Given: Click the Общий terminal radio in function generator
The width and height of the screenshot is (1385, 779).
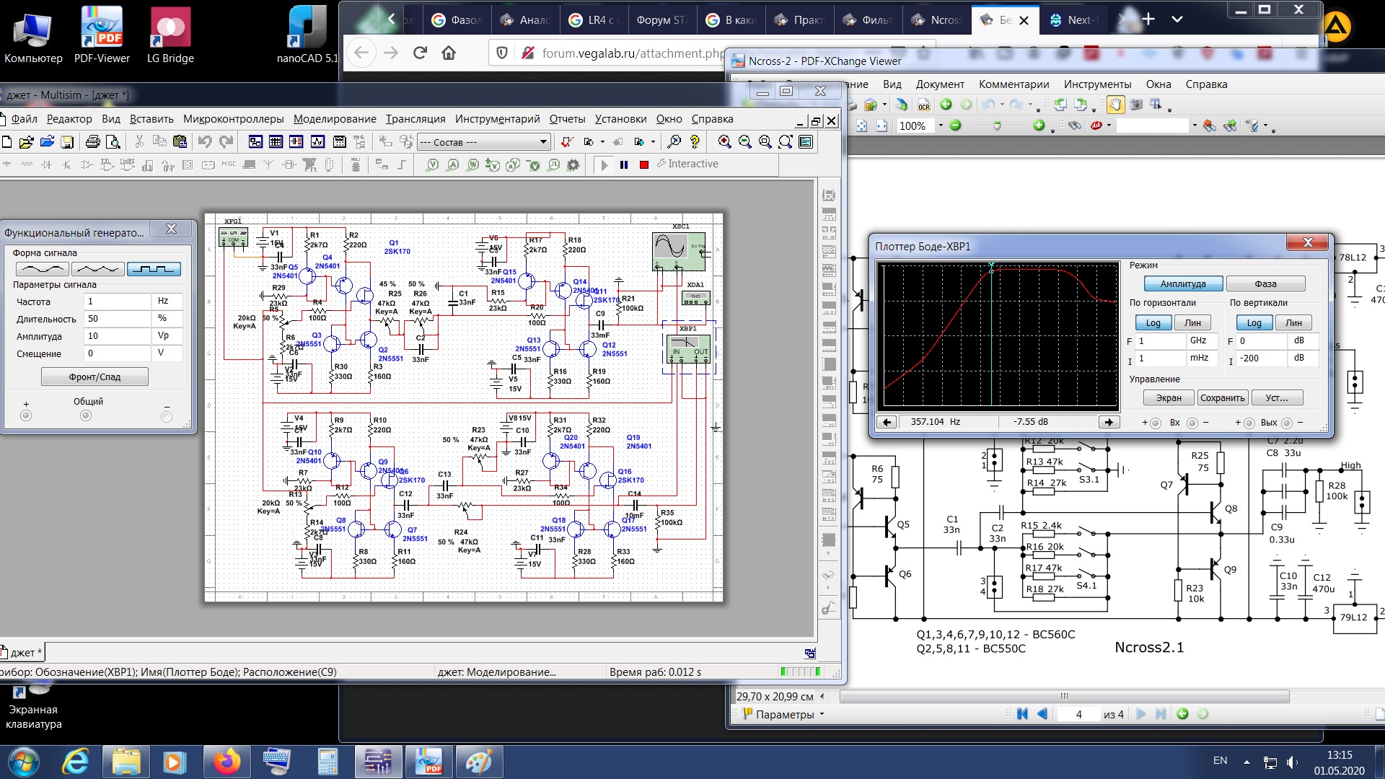Looking at the screenshot, I should coord(86,415).
